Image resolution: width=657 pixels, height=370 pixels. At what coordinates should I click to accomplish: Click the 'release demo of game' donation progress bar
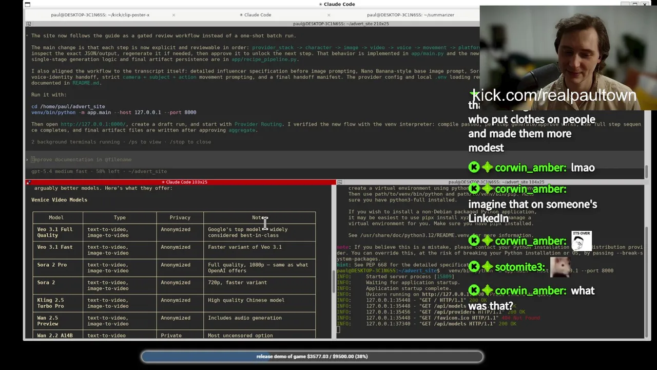click(x=312, y=356)
